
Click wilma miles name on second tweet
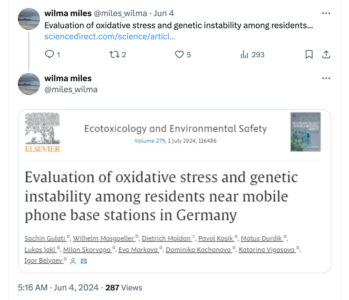pyautogui.click(x=68, y=78)
